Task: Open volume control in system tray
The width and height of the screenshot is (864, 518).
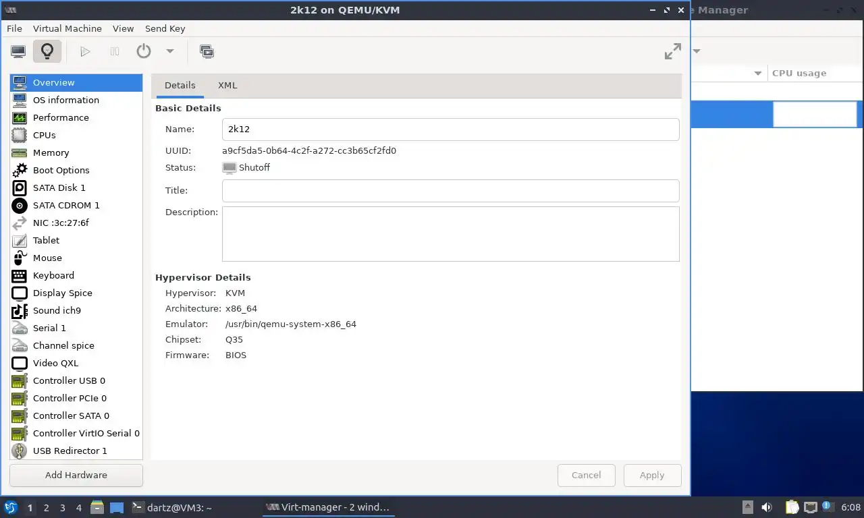Action: tap(767, 507)
